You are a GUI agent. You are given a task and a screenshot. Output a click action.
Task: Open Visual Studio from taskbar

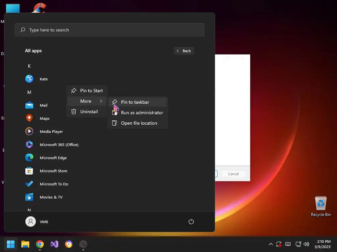click(x=54, y=244)
